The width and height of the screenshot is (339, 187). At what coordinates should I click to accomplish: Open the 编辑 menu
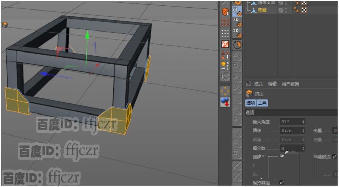pyautogui.click(x=272, y=84)
